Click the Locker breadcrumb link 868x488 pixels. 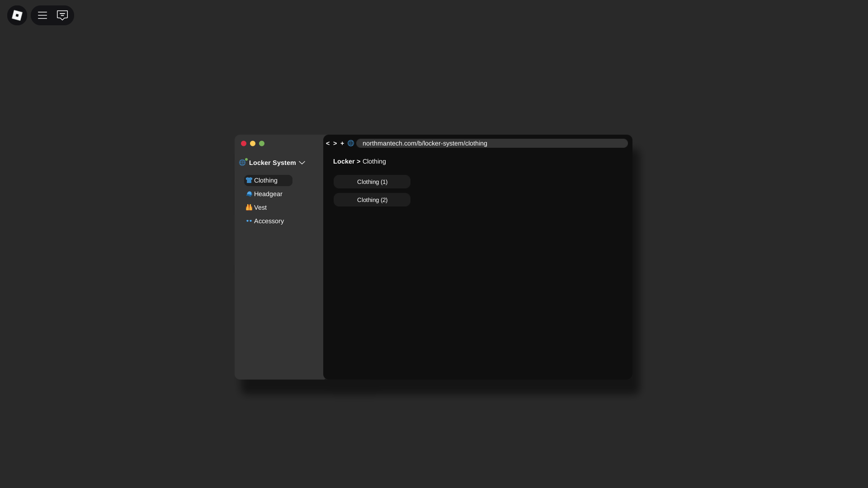tap(344, 161)
